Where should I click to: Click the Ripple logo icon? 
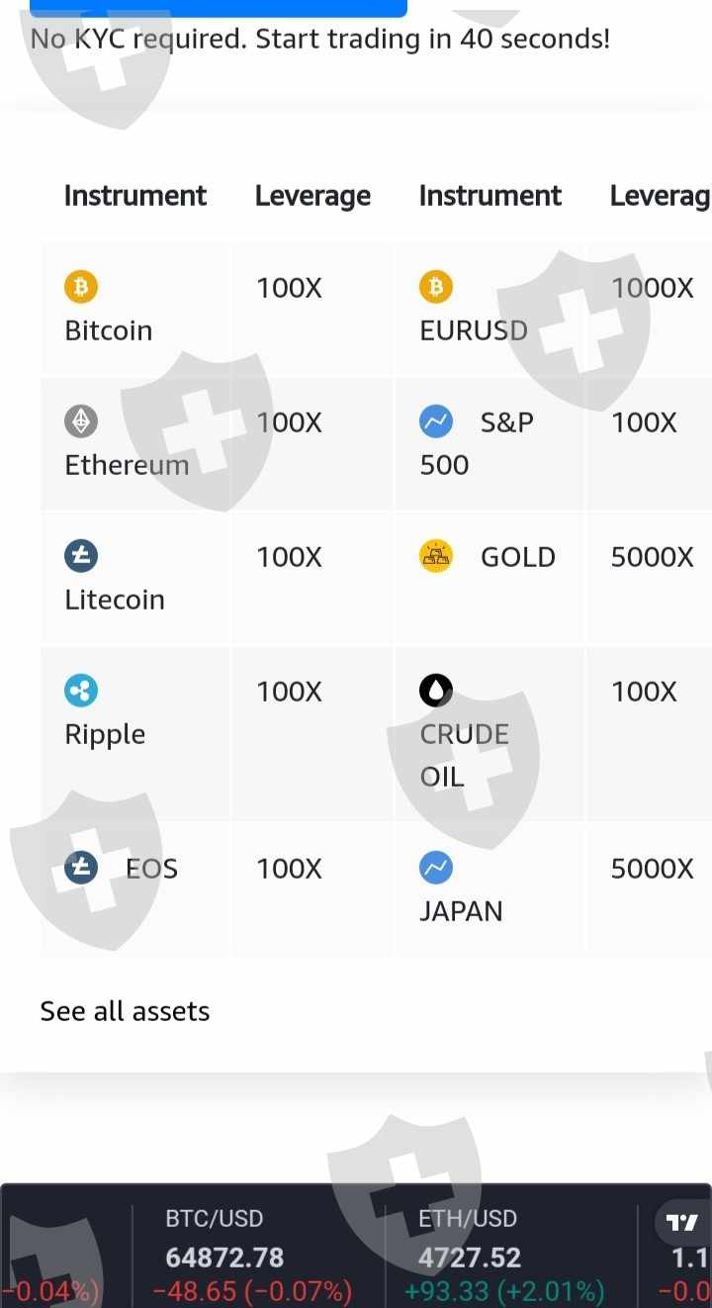pyautogui.click(x=81, y=692)
